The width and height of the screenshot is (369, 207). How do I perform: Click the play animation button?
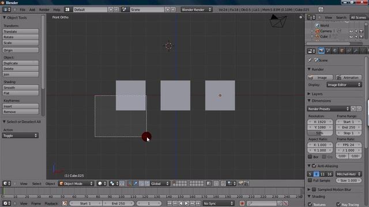click(x=186, y=203)
